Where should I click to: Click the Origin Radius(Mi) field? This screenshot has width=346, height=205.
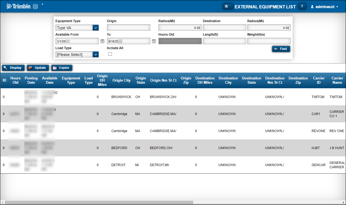point(180,28)
